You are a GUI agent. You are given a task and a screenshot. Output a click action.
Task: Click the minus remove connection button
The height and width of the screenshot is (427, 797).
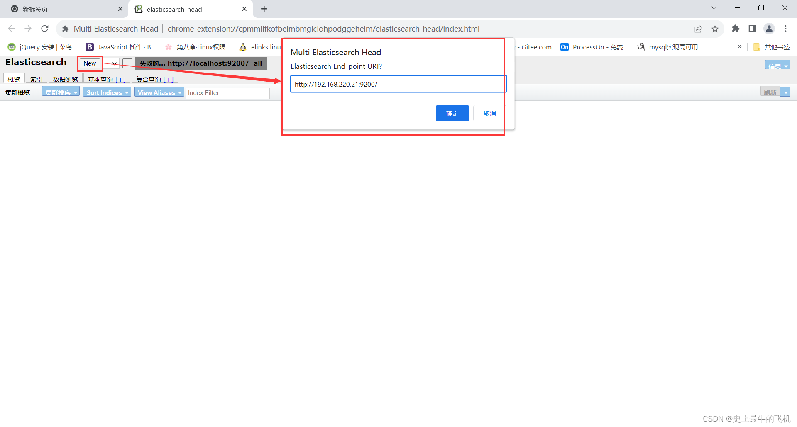point(127,63)
